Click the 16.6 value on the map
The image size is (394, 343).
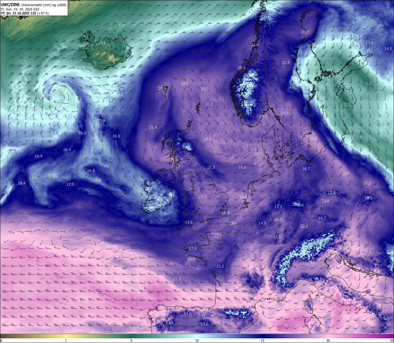tap(91, 170)
